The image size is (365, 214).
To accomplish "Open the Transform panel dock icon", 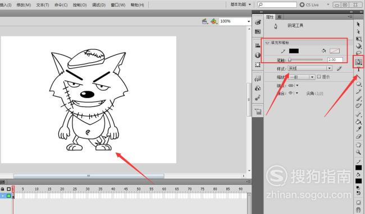I will coord(258,64).
